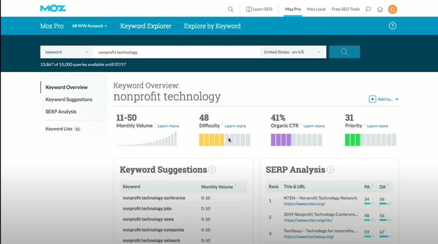Screen dimensions: 438x244
Task: Click nonprofit technology jobs keyword row
Action: pyautogui.click(x=183, y=209)
